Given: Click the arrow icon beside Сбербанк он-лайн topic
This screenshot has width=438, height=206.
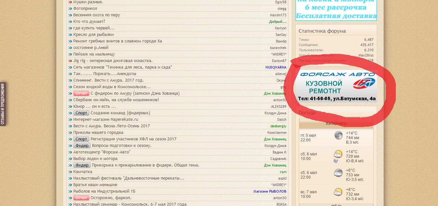Looking at the screenshot, I should 70,100.
